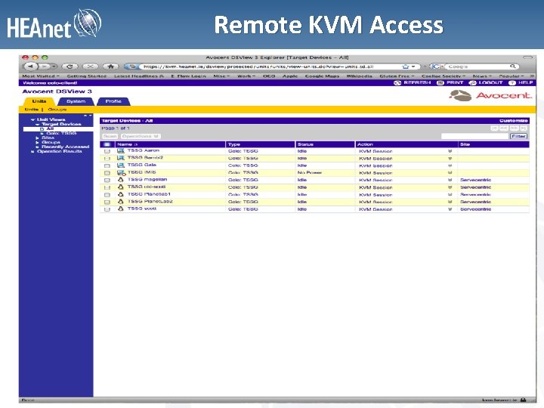Screen dimensions: 544x408
Task: Select Operation Results in the sidebar tree
Action: [x=60, y=151]
